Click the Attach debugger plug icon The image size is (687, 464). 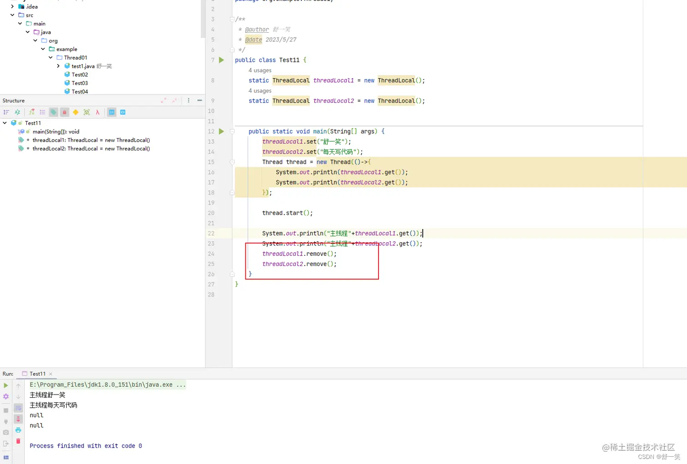(6, 421)
